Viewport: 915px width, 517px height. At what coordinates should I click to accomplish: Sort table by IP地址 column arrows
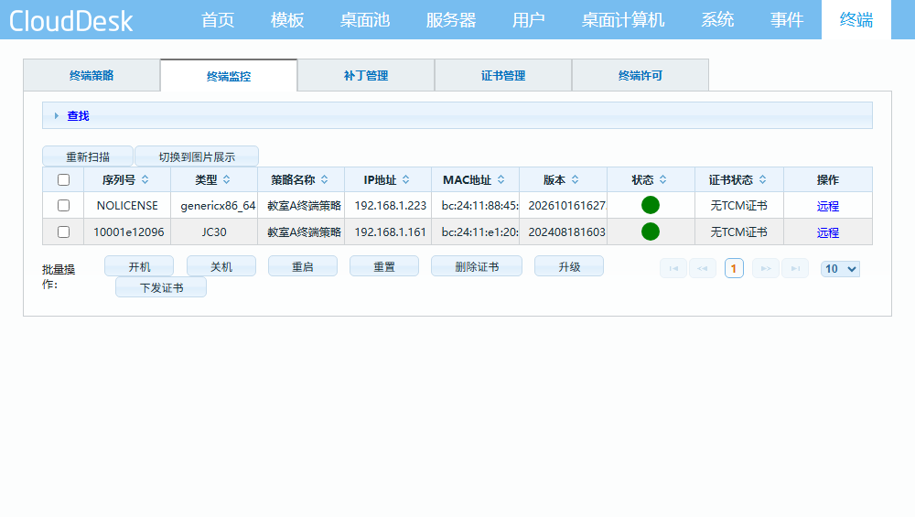click(x=405, y=179)
